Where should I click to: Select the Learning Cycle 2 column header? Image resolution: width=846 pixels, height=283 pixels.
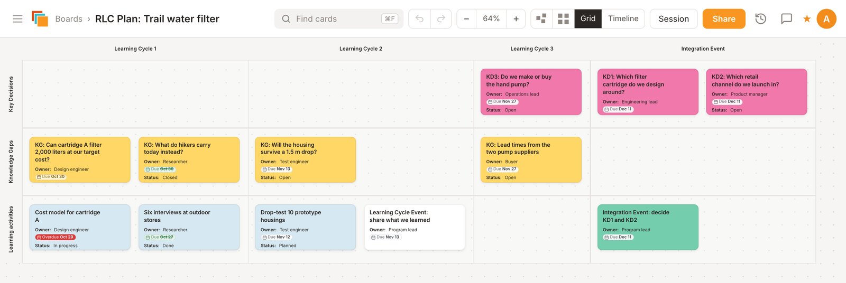coord(361,49)
